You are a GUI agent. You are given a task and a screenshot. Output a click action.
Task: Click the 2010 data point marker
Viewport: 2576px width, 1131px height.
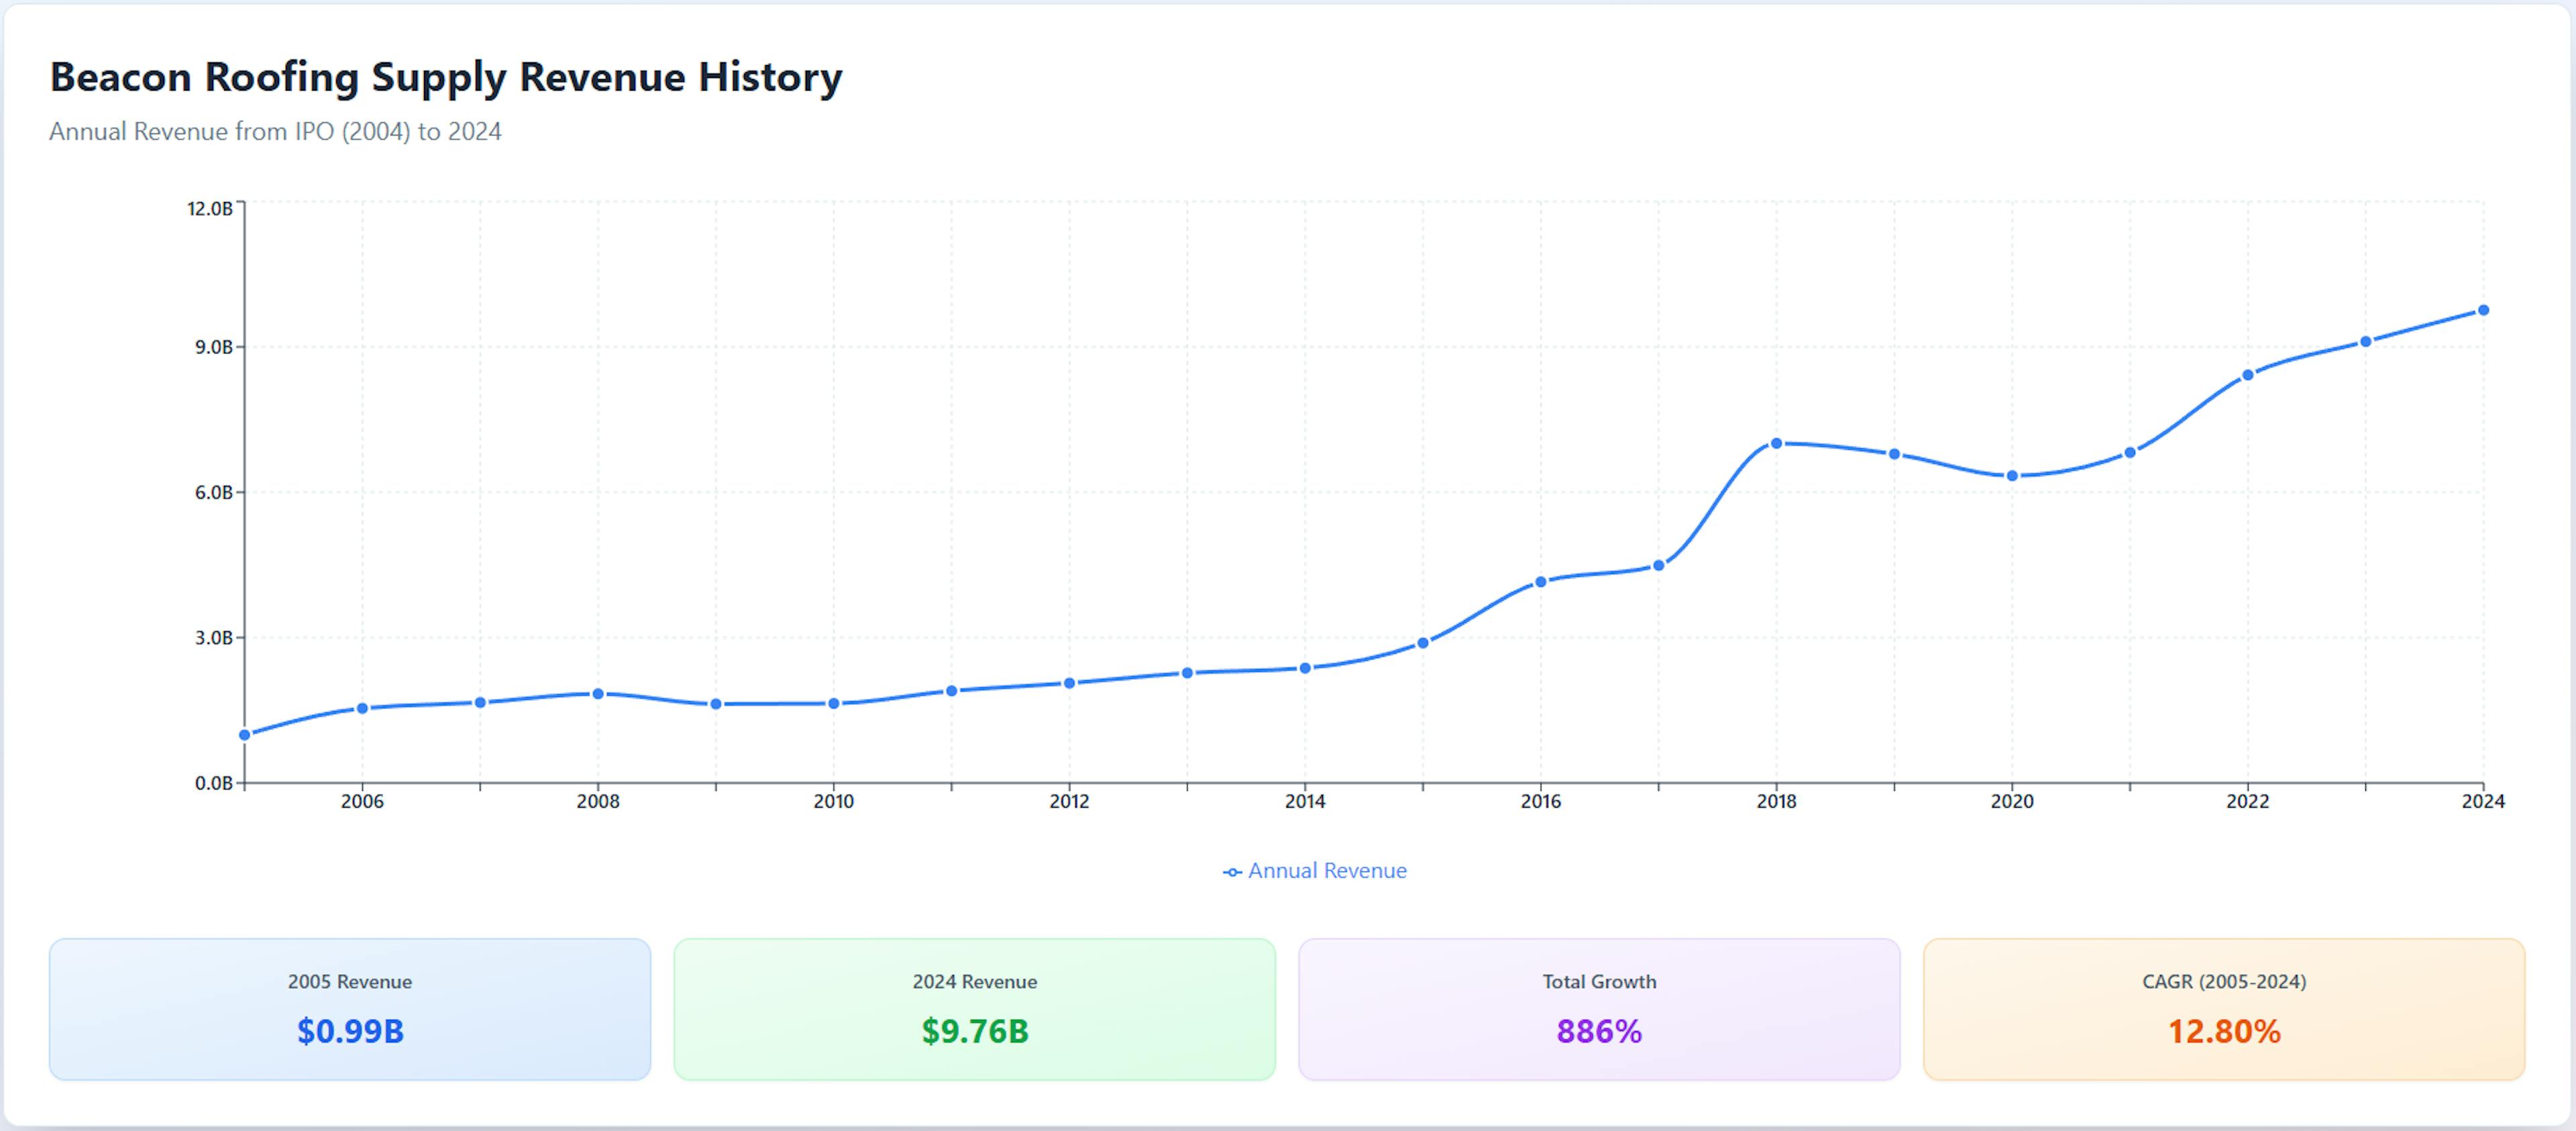833,704
